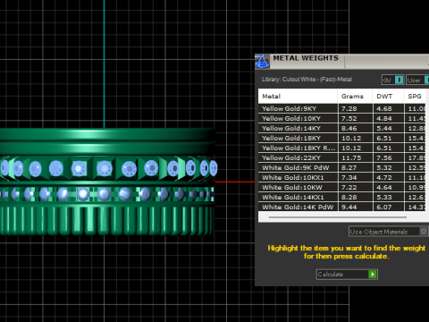
Task: Click the 11.75 grams value
Action: coord(351,157)
